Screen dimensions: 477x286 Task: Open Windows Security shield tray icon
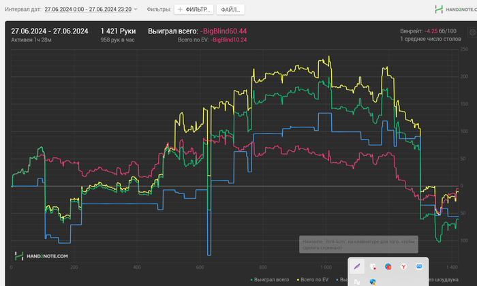tap(373, 282)
